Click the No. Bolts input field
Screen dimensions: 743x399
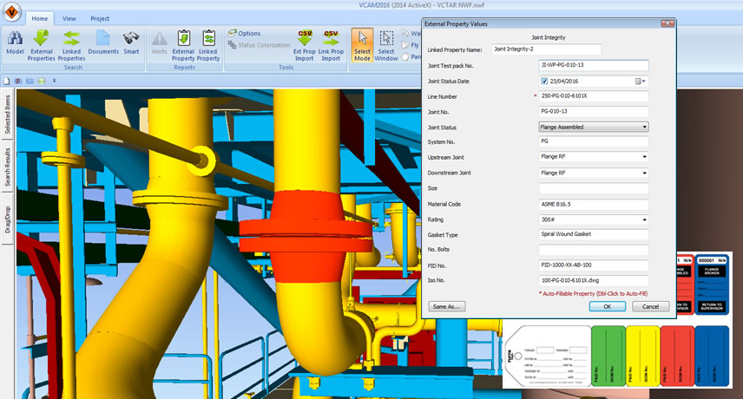tap(594, 250)
